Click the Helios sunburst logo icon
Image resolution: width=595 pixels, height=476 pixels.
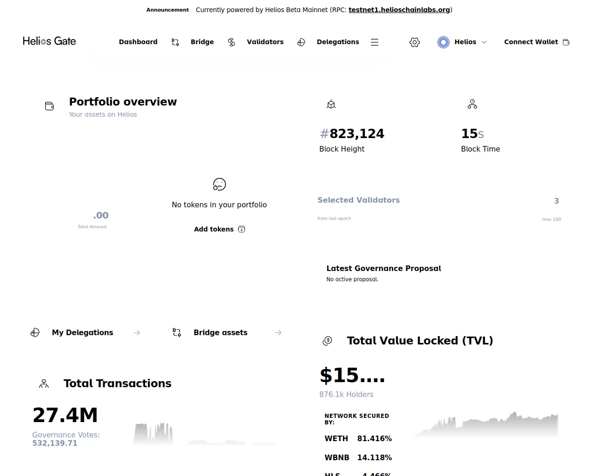tap(443, 42)
